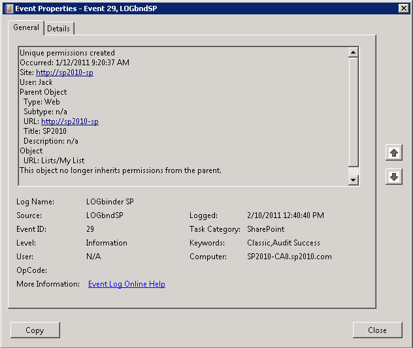Viewport: 413px width, 348px height.
Task: Open the Parent Object URL link
Action: [69, 121]
